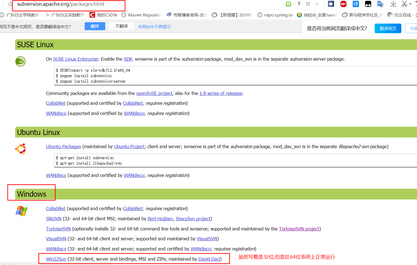Image resolution: width=417 pixels, height=265 pixels.
Task: Click the scissors screenshot tool icon
Action: pos(404,4)
